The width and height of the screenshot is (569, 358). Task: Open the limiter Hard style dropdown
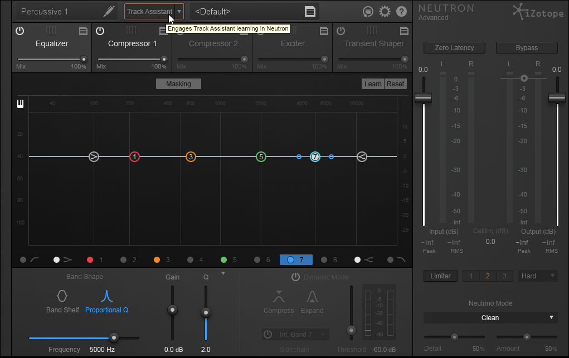click(538, 276)
